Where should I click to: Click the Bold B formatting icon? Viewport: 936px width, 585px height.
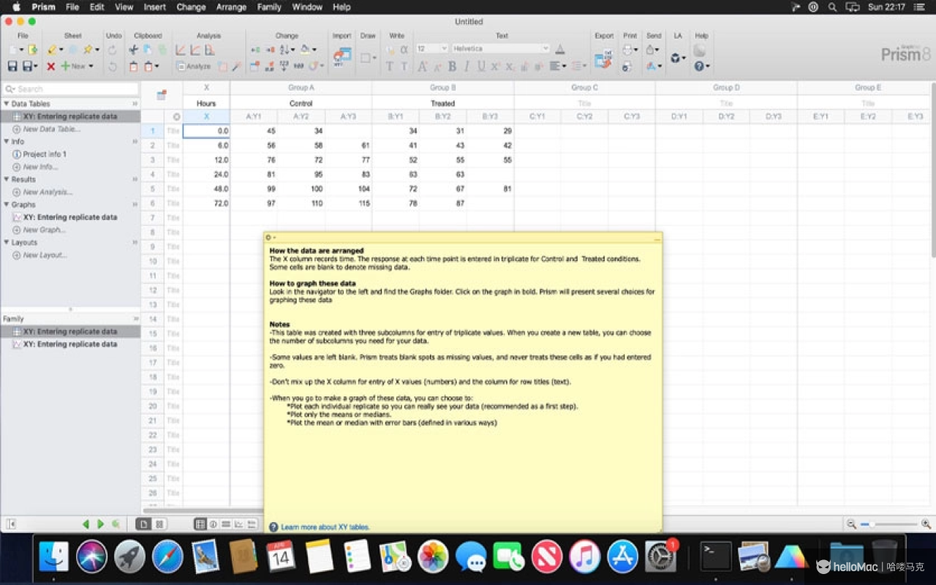tap(452, 66)
